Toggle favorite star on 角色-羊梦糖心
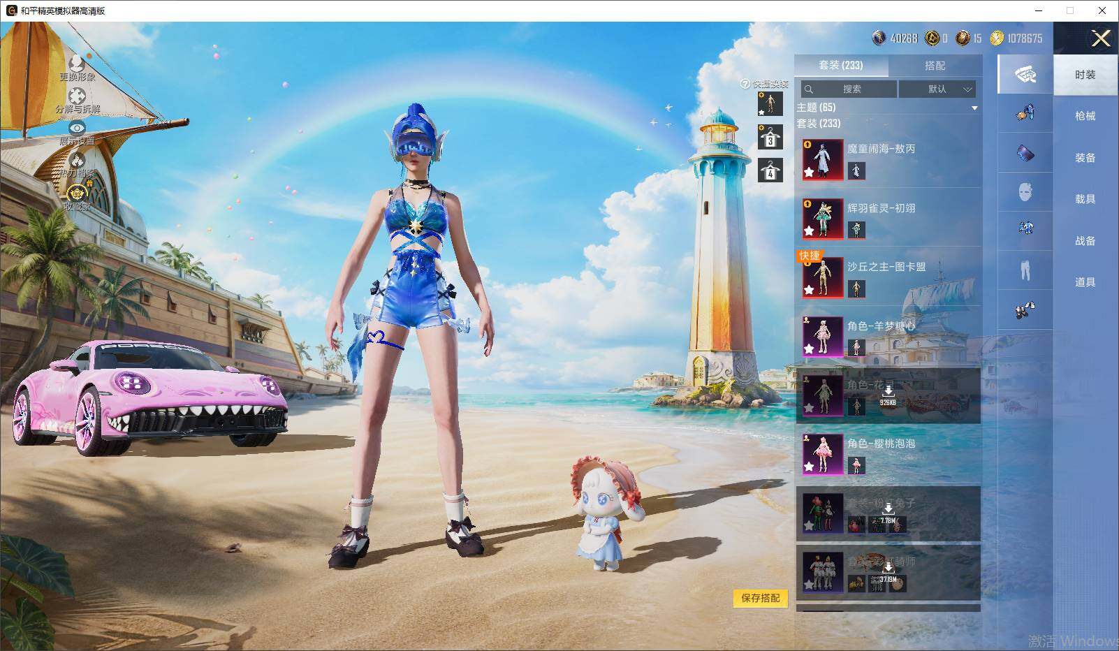 click(809, 349)
